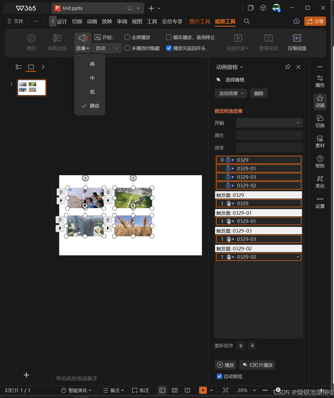Click fit slide to window icon
The height and width of the screenshot is (398, 334).
coord(225,390)
